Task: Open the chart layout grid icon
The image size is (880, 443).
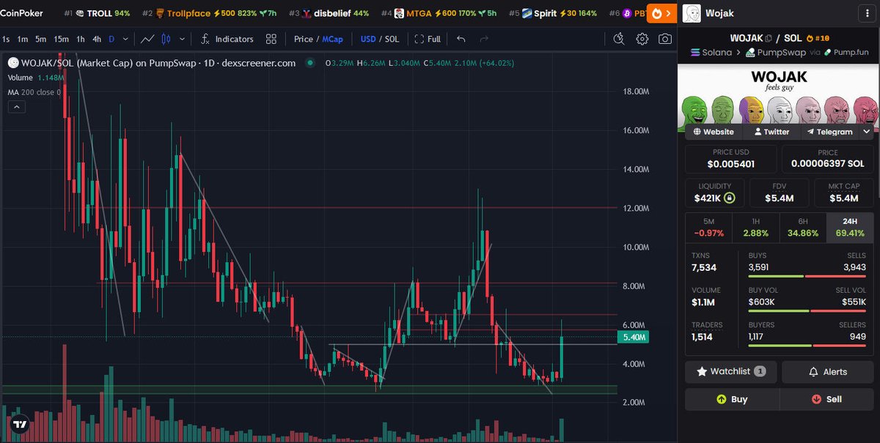Action: click(x=271, y=39)
